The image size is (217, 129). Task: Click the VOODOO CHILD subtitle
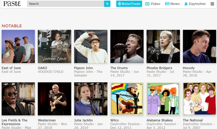pos(51,72)
